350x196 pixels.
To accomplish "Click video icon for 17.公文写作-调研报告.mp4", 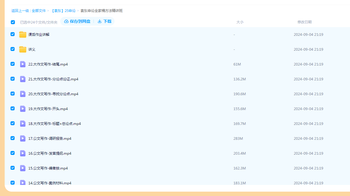I will click(x=23, y=138).
